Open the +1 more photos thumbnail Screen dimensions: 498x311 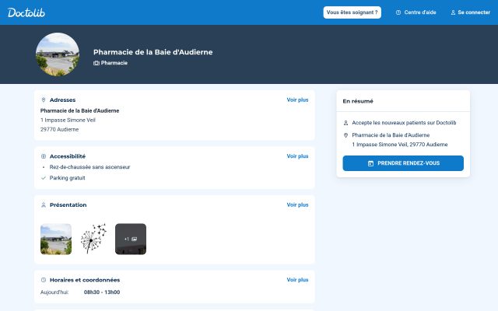[131, 239]
